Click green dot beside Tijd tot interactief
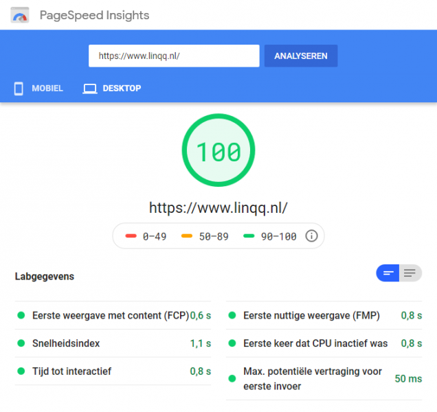Screen dimensions: 437x412 tap(21, 371)
